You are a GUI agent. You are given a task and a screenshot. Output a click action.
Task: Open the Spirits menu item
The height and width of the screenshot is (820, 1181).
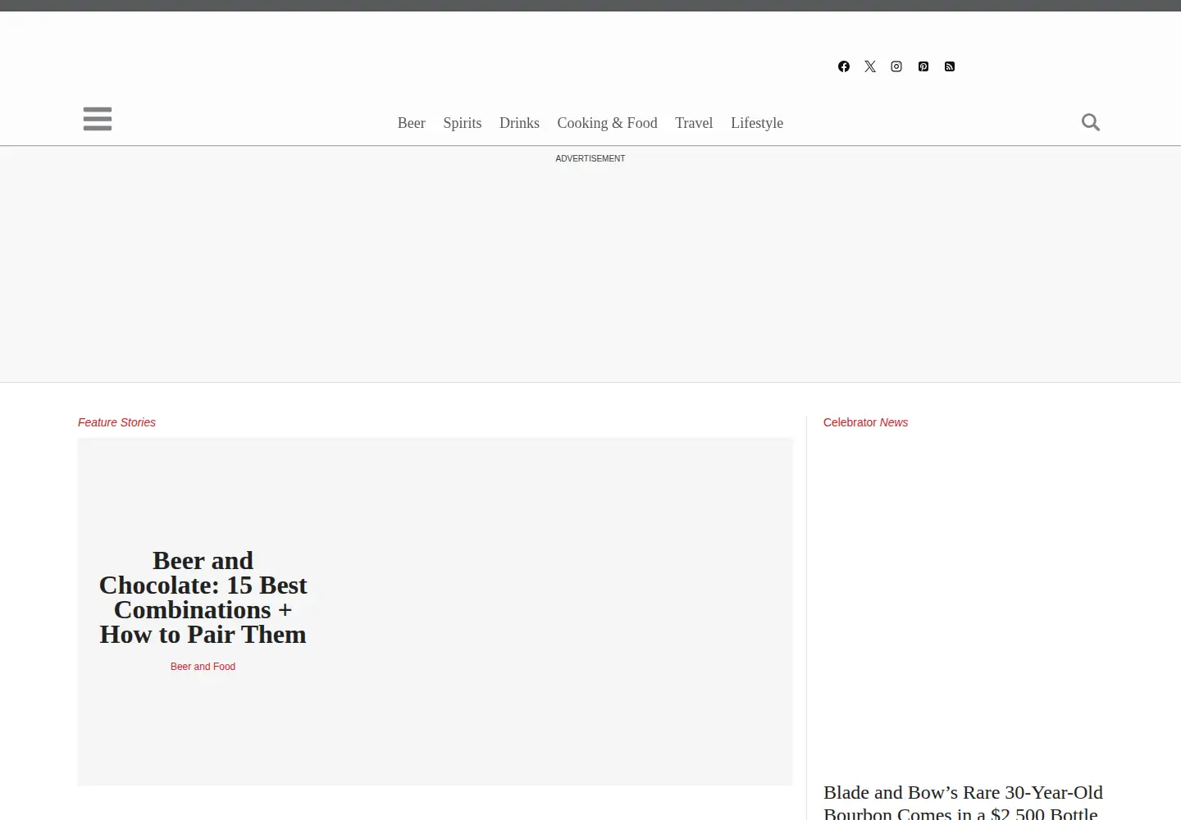coord(463,123)
